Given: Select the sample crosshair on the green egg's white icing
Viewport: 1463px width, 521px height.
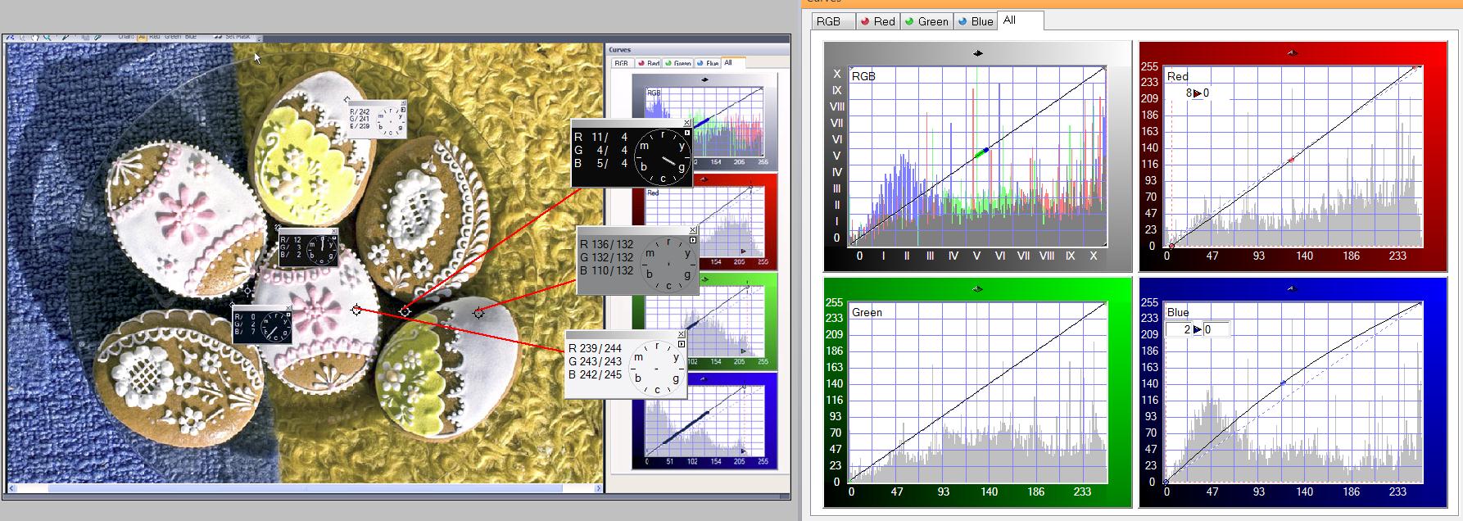Looking at the screenshot, I should pyautogui.click(x=479, y=312).
